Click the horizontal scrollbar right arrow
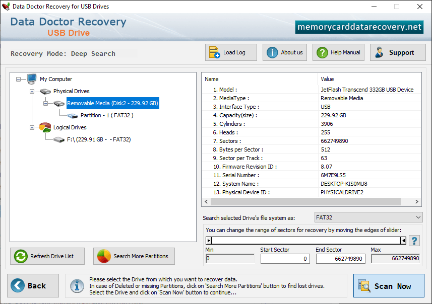Screen dimensions: 432x304 (x=416, y=201)
